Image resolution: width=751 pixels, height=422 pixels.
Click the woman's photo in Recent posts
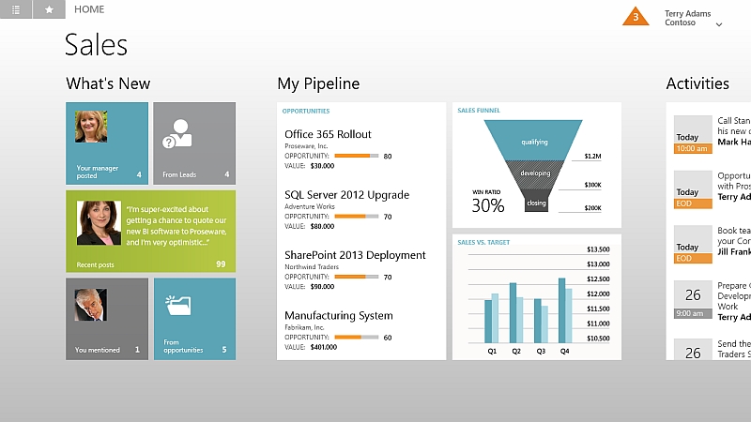point(99,223)
